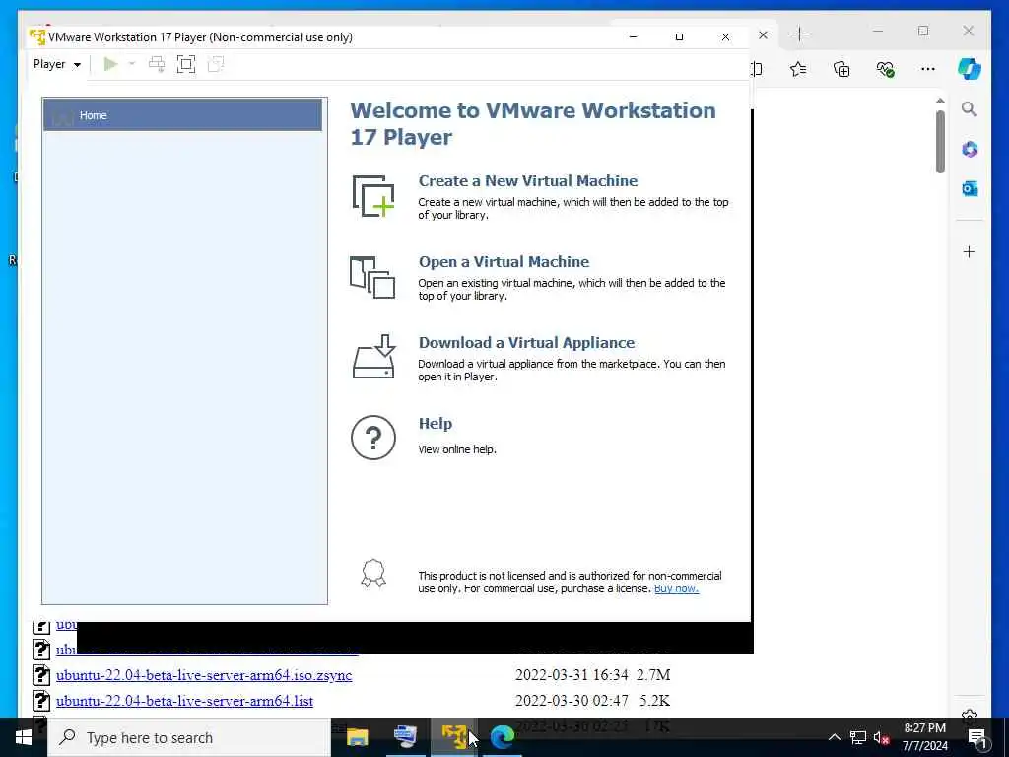Show hidden system tray icons chevron
The height and width of the screenshot is (757, 1009).
[834, 737]
